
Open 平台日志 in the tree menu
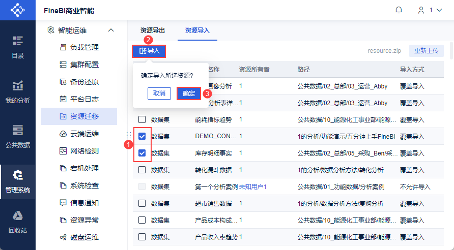(x=84, y=99)
